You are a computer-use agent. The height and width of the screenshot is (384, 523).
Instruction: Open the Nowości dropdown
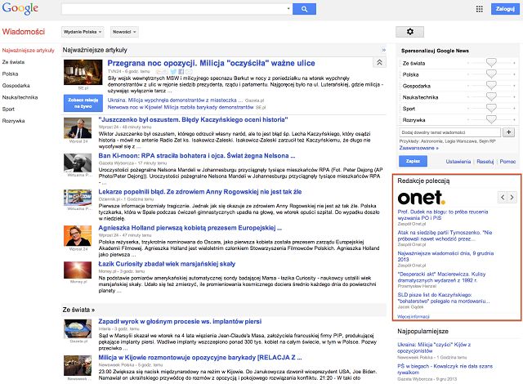click(x=124, y=32)
